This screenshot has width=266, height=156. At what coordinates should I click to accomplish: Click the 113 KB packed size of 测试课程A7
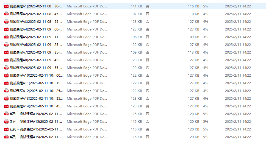click(x=193, y=52)
